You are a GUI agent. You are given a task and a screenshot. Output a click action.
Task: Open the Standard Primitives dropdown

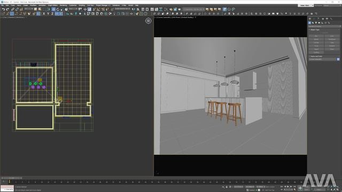click(x=324, y=26)
